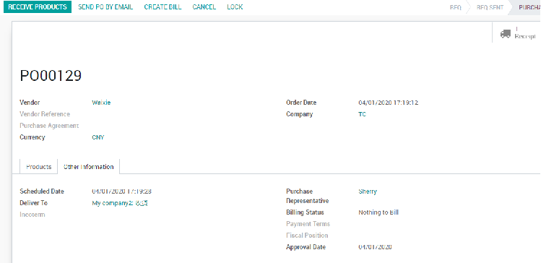541x263 pixels.
Task: Lock the purchase order
Action: (235, 7)
